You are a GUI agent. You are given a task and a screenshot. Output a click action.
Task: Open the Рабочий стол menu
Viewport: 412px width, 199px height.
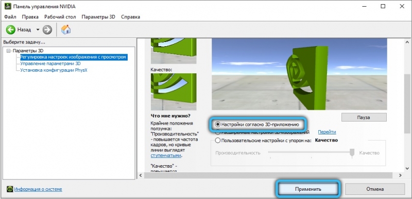60,17
